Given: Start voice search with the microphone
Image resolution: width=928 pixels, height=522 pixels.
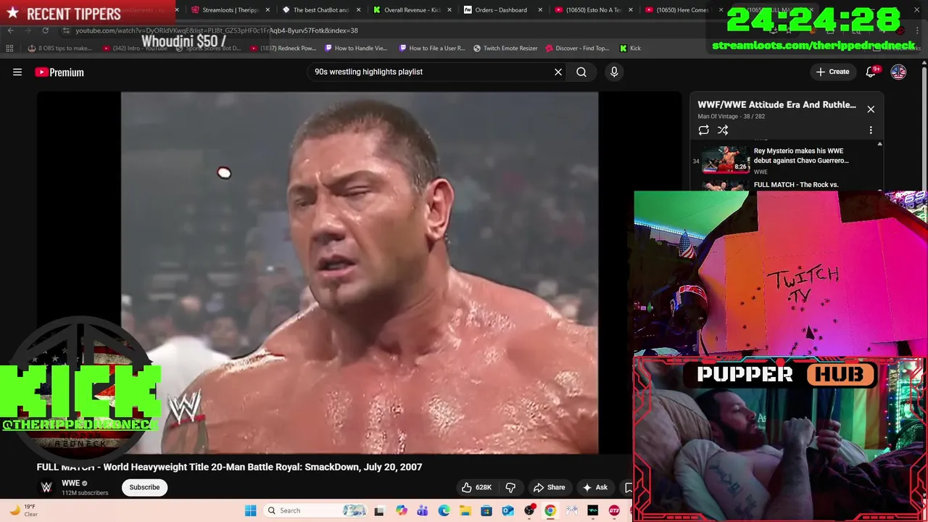Looking at the screenshot, I should 614,72.
